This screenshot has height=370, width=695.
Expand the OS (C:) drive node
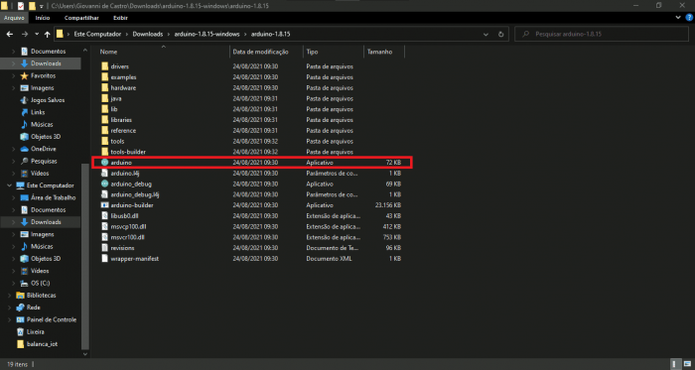coord(14,283)
